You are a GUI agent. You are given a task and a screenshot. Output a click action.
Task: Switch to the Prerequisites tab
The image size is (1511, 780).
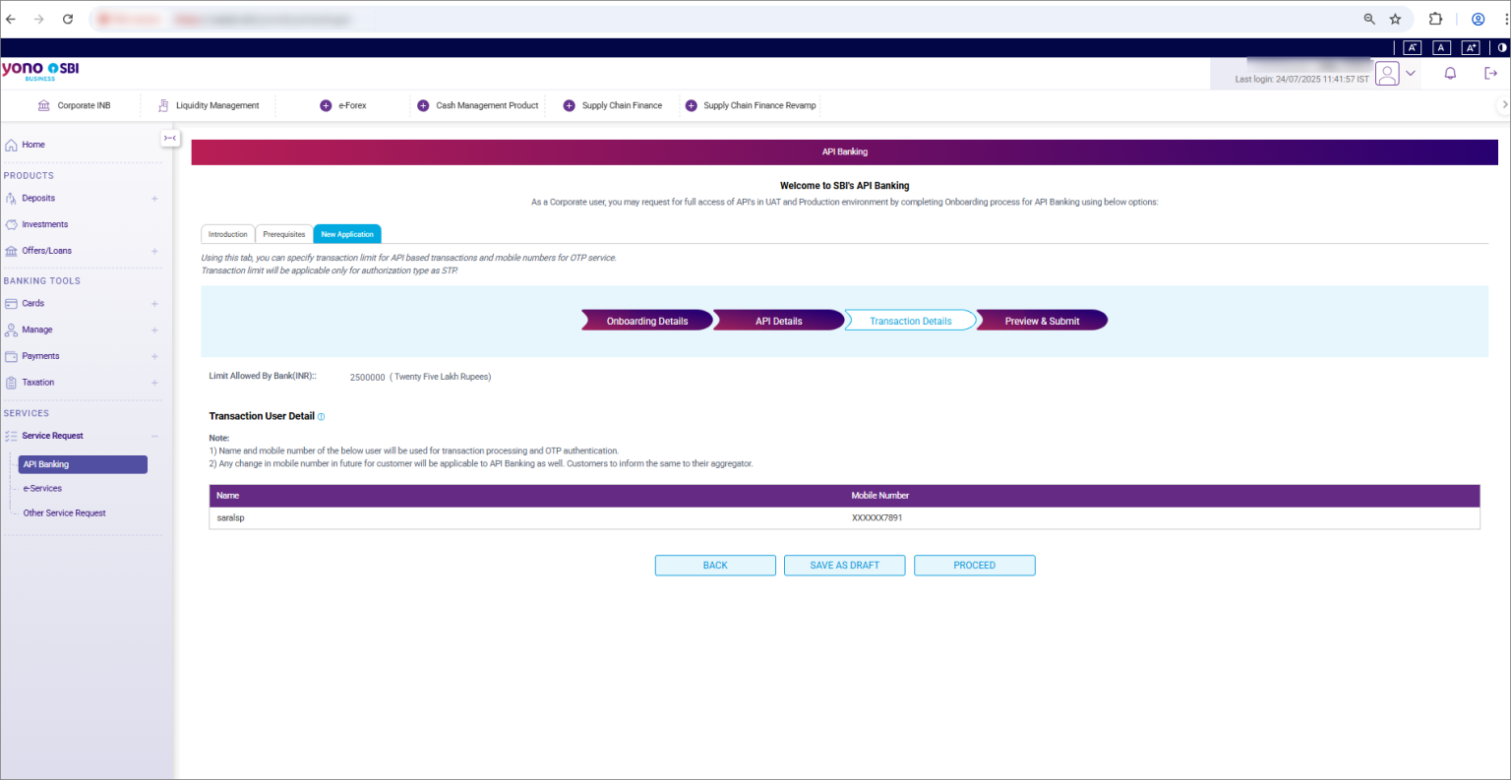pos(283,233)
